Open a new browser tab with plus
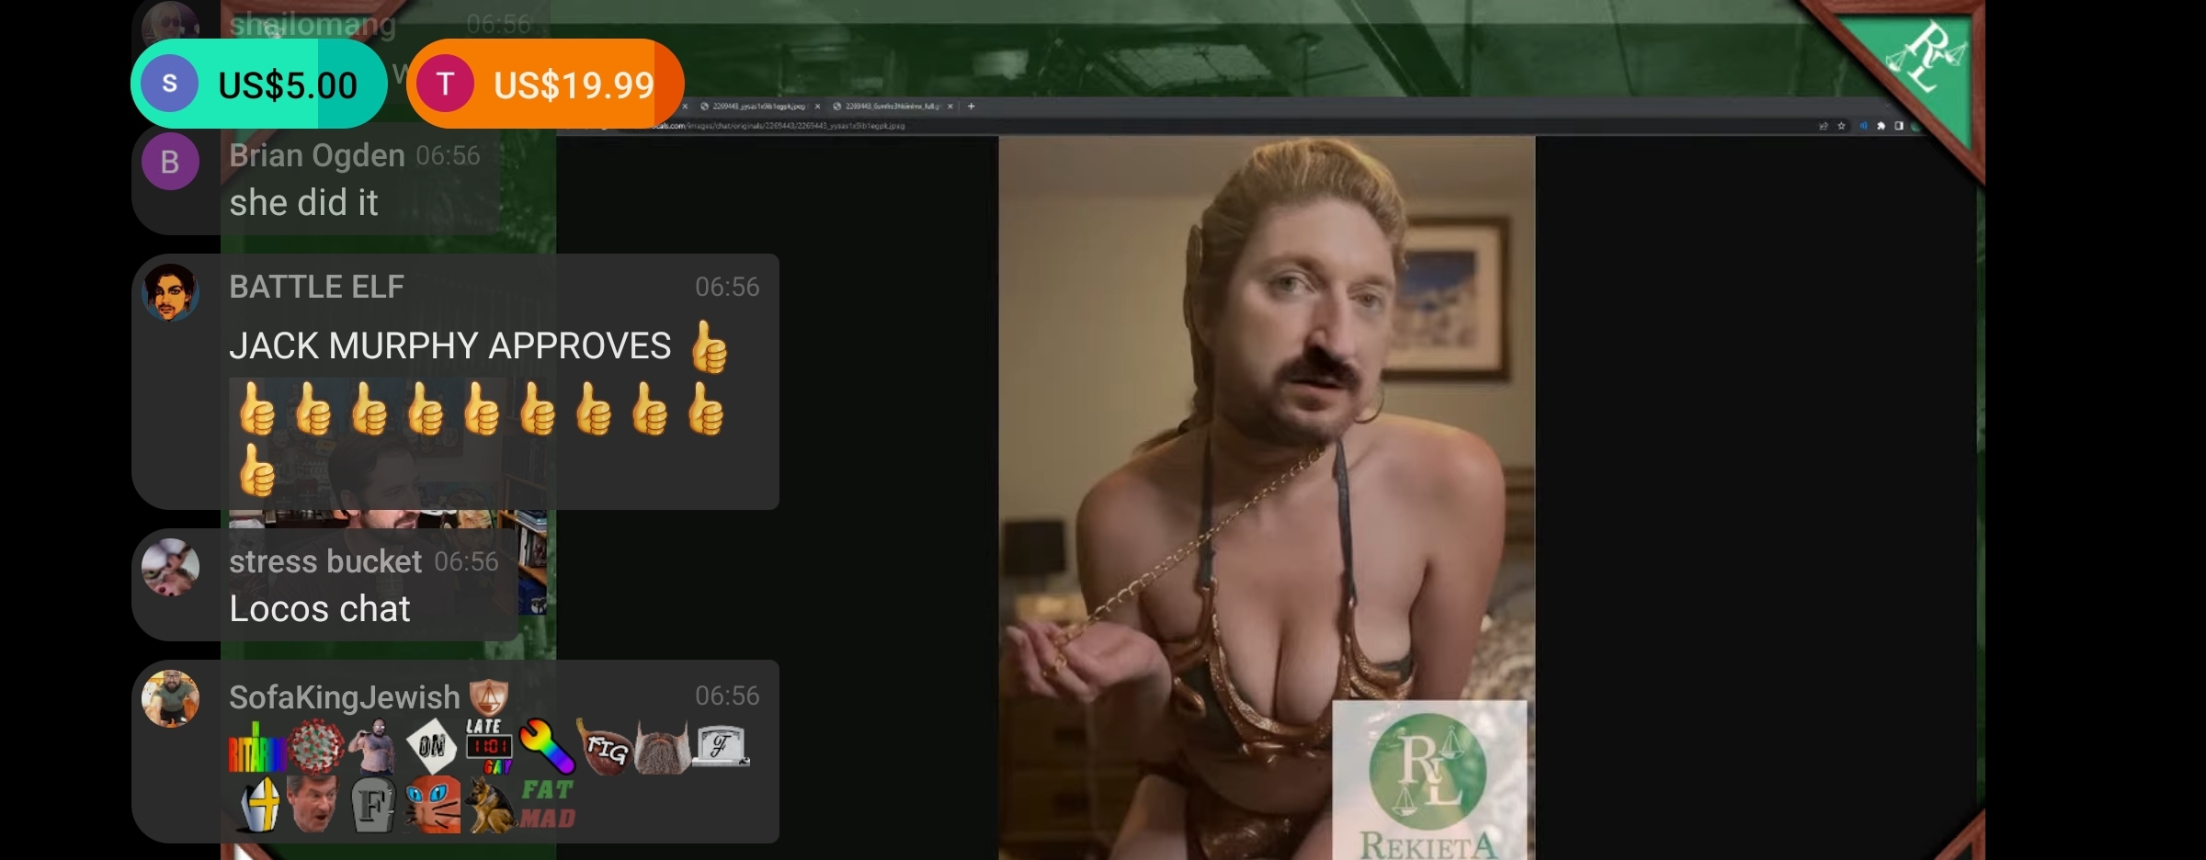The height and width of the screenshot is (860, 2206). [972, 107]
